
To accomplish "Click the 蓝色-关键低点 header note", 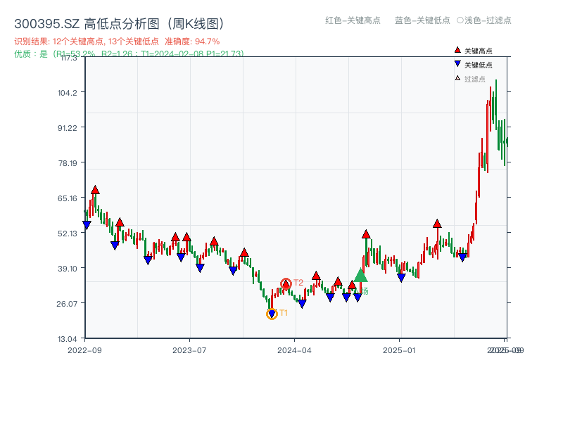I will (422, 20).
